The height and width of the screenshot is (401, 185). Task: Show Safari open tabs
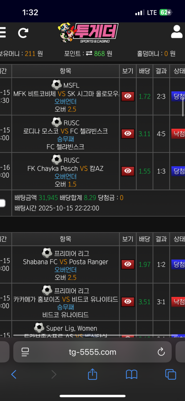(x=171, y=374)
